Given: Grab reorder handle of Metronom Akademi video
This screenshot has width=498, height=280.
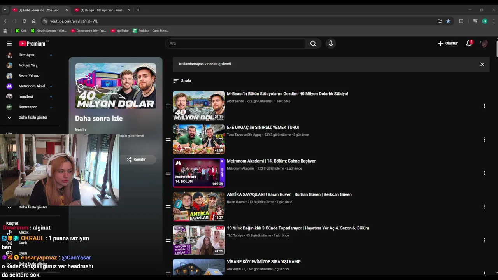Looking at the screenshot, I should coord(168,173).
